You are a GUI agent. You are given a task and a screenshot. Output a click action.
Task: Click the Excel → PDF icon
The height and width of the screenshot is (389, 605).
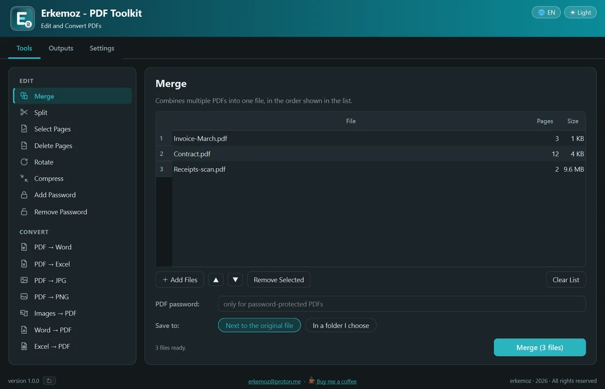click(24, 346)
